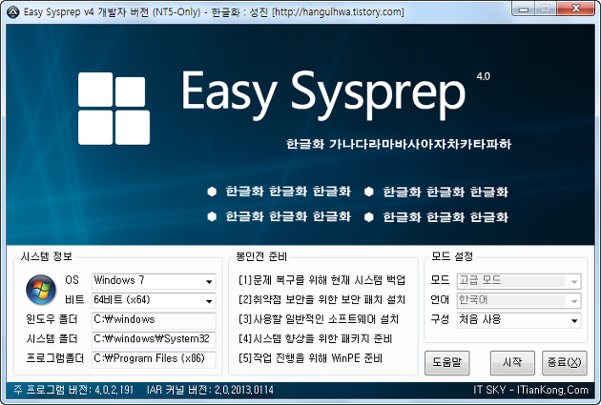601x405 pixels.
Task: Click step [1] 문제 복구를 위해 현재 시스템 백업
Action: [x=322, y=280]
